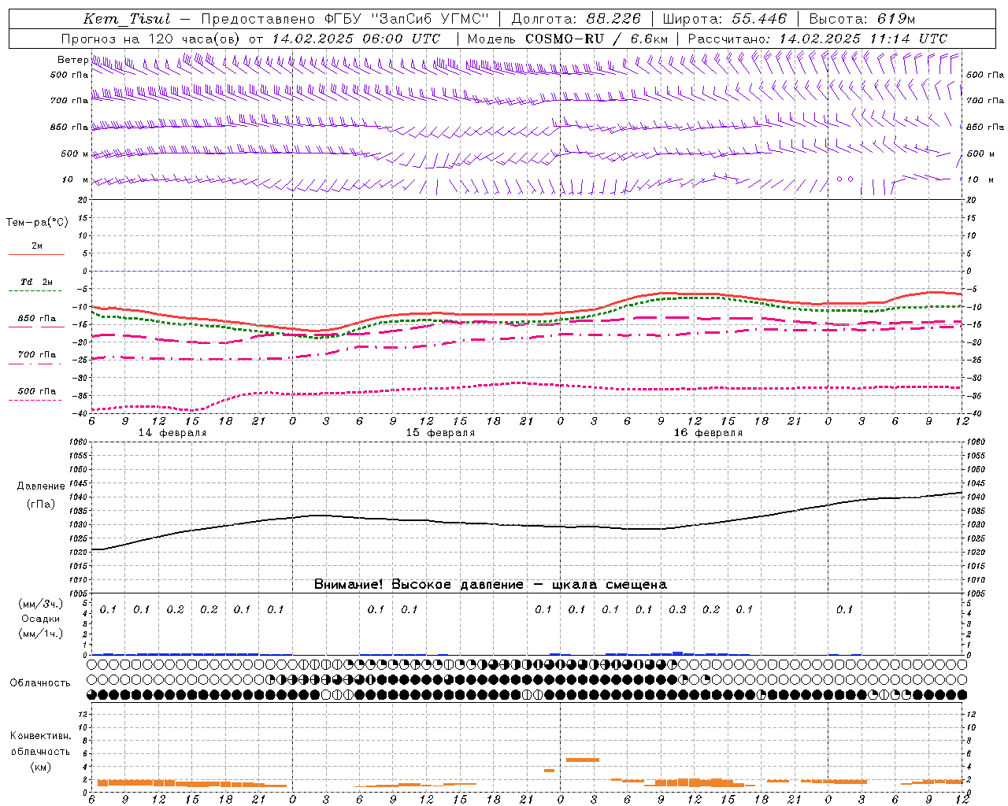Click the Тем-ра(°C) axis title

pyautogui.click(x=37, y=223)
